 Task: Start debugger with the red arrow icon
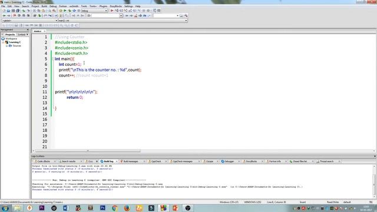point(112,11)
